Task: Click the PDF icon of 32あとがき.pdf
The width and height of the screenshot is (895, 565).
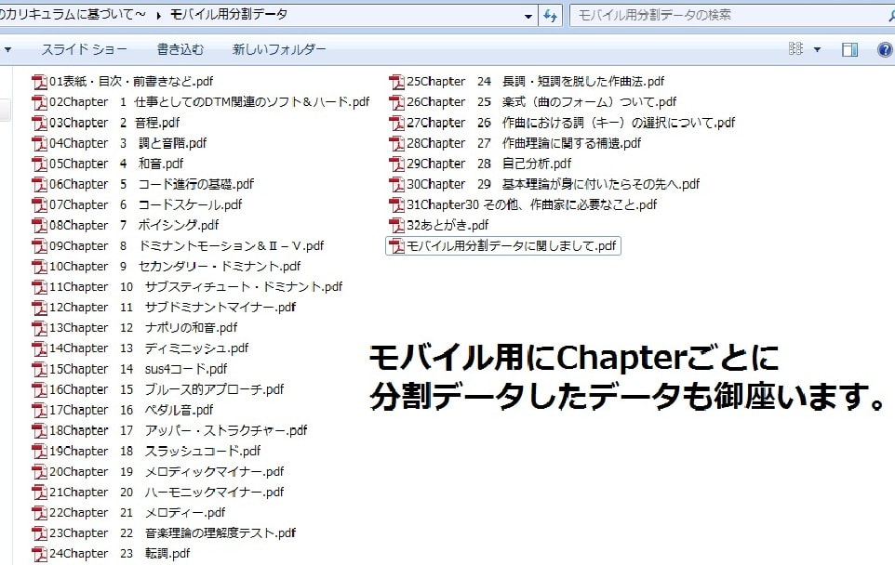Action: pyautogui.click(x=396, y=226)
